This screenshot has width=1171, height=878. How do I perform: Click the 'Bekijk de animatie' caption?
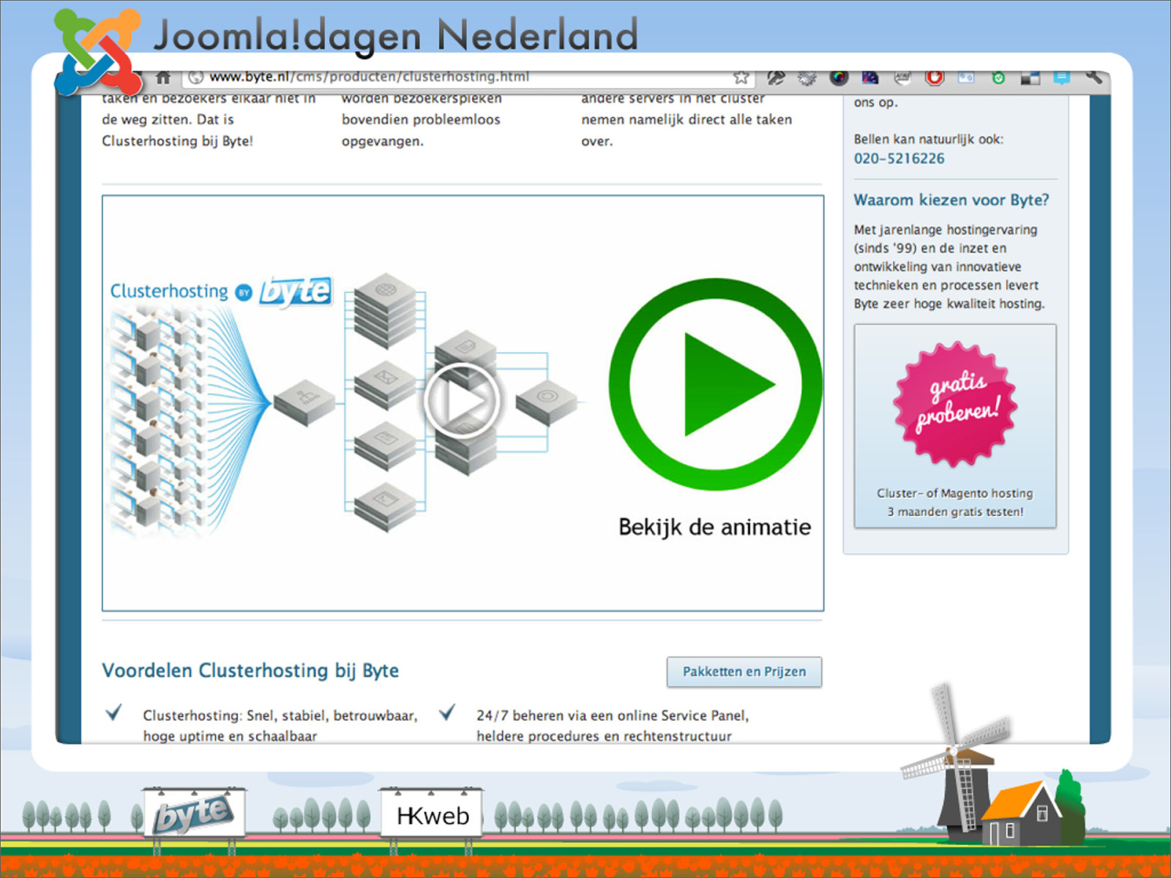(x=714, y=527)
